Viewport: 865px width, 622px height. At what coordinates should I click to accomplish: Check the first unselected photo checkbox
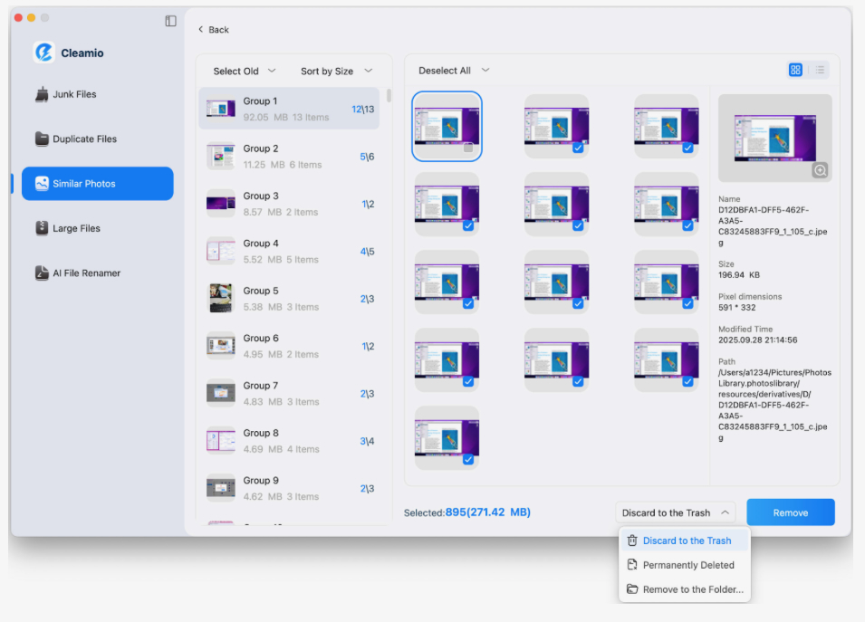(x=468, y=148)
